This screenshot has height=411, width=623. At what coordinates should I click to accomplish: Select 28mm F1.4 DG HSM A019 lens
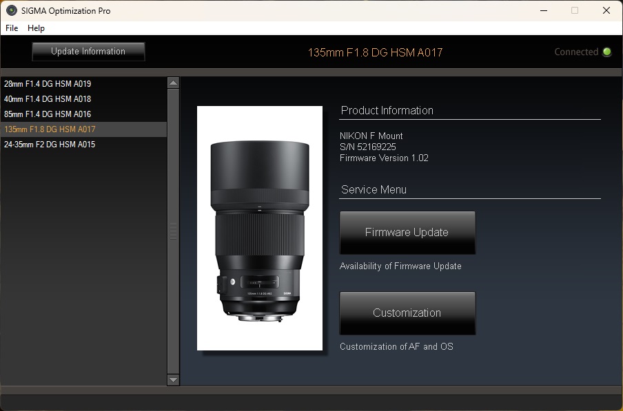[x=83, y=84]
